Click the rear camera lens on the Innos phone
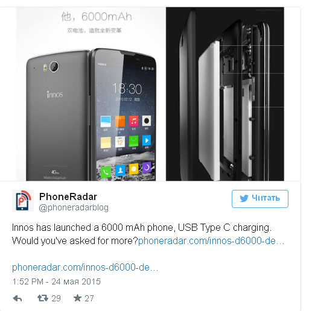Screen dimensions: 318x311 pos(54,66)
